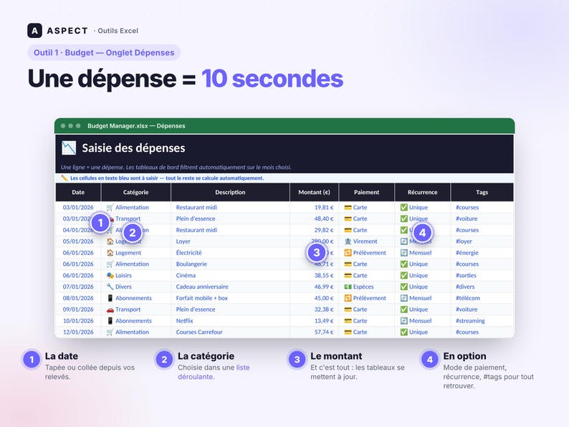This screenshot has width=569, height=427.
Task: Click the Outil 1 · Budget — Onglet Dépenses pill
Action: (104, 52)
